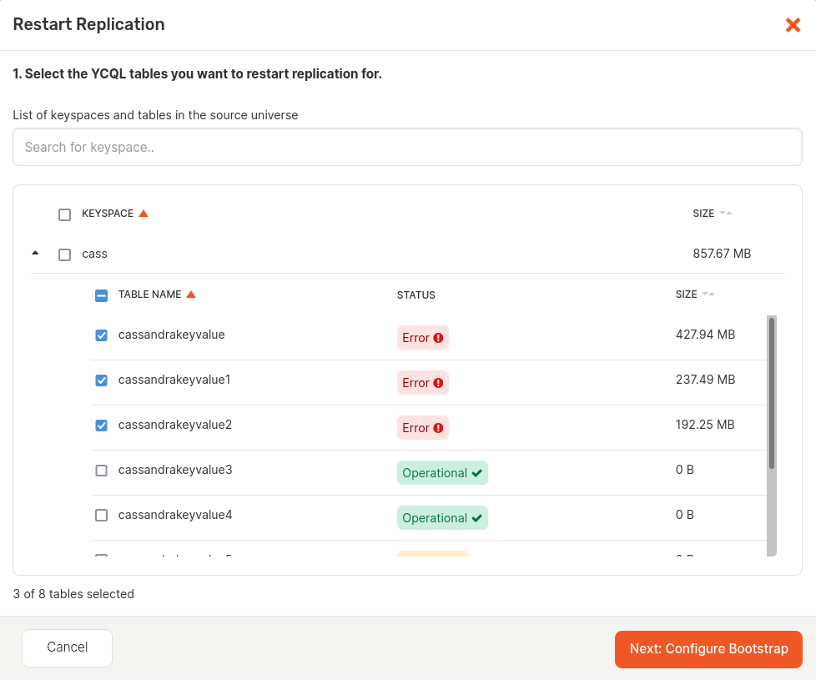Sort by KEYSPACE using its sort arrow
Screen dimensions: 816x680
pyautogui.click(x=144, y=213)
